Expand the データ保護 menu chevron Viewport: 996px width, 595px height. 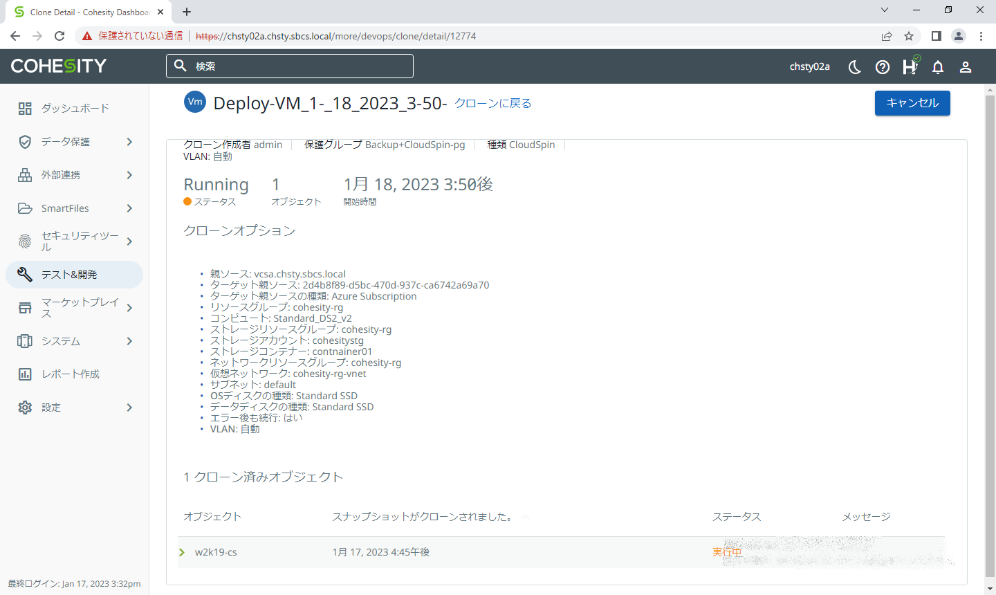[129, 142]
